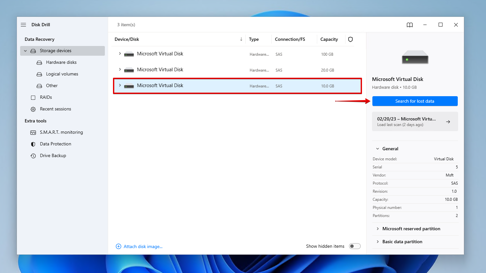486x273 pixels.
Task: Click the Protocol SAS value in General
Action: [455, 183]
